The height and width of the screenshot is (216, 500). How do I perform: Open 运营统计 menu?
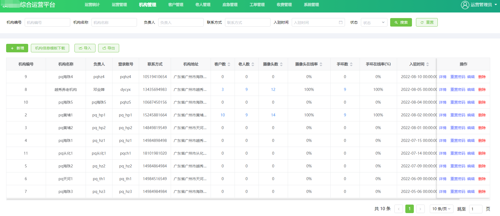[x=92, y=5]
